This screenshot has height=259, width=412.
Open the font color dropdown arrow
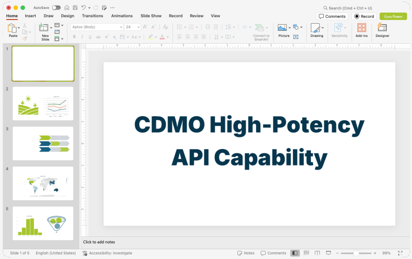[x=168, y=37]
